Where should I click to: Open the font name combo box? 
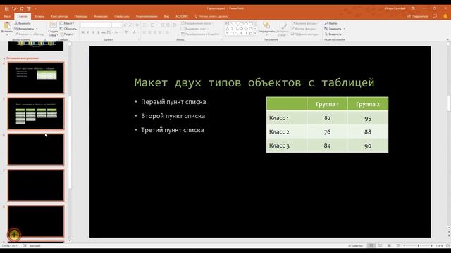(x=96, y=25)
